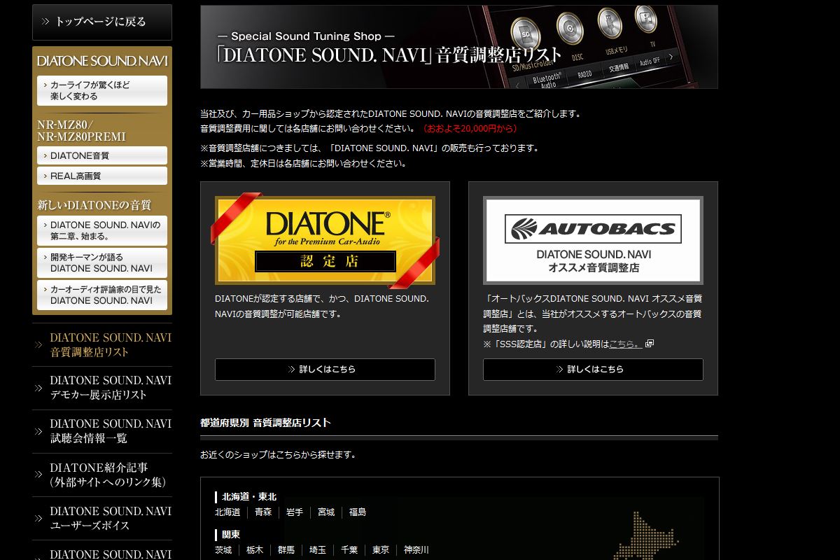Open the SSS認定店 こちら。 link
The height and width of the screenshot is (560, 840).
pos(626,344)
